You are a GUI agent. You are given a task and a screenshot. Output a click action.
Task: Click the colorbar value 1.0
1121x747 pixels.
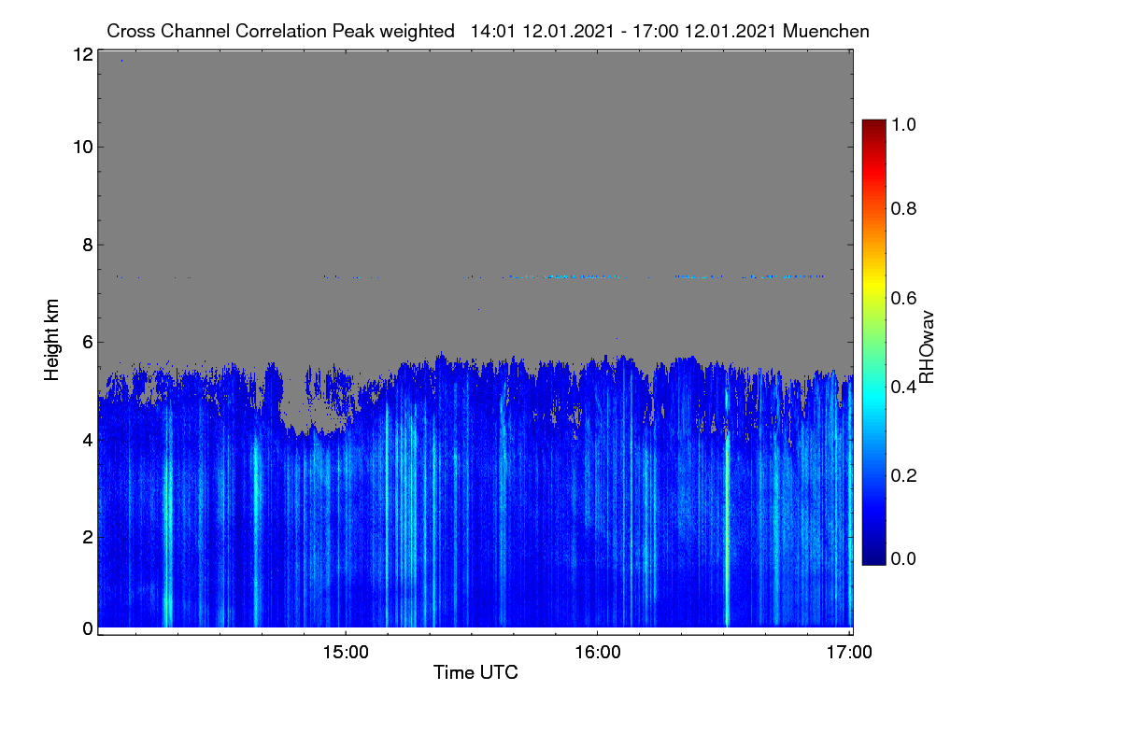click(x=905, y=122)
